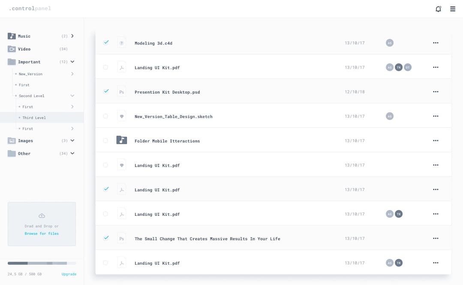Open options menu for Modeling 3d.c4d row
463x285 pixels.
pos(436,42)
